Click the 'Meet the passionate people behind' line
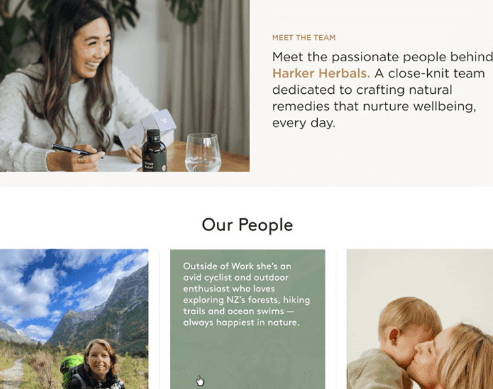The width and height of the screenshot is (493, 389). (382, 57)
